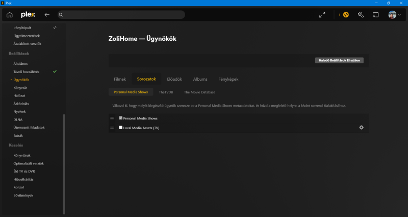Click the green checkmark beside Távoli hozzáférés

click(55, 71)
